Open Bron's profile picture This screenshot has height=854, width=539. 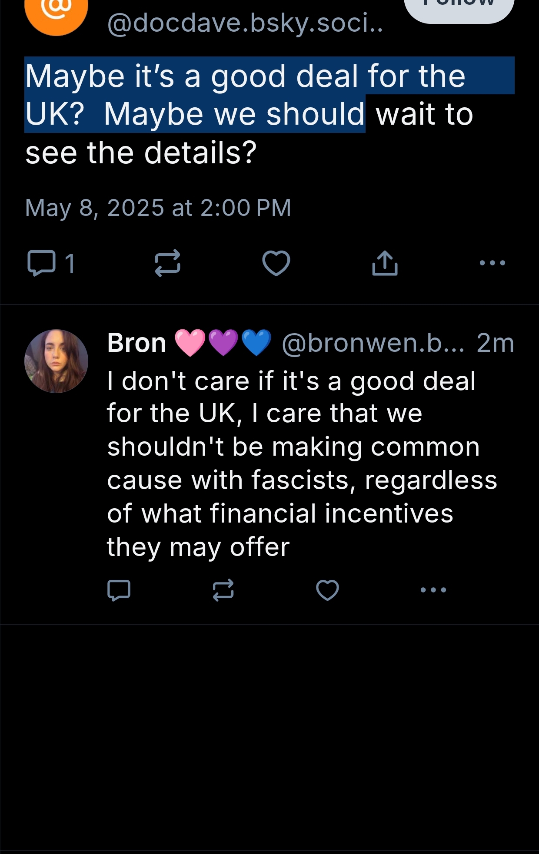coord(56,361)
